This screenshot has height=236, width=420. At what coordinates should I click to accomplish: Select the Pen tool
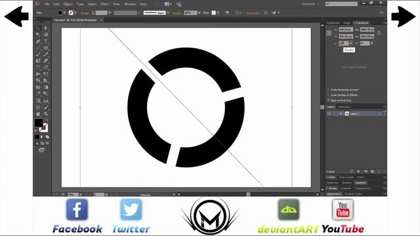[38, 41]
